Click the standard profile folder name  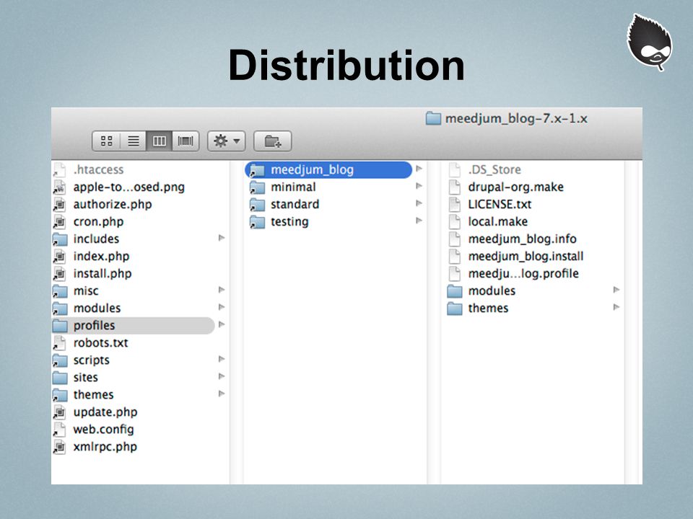[295, 204]
